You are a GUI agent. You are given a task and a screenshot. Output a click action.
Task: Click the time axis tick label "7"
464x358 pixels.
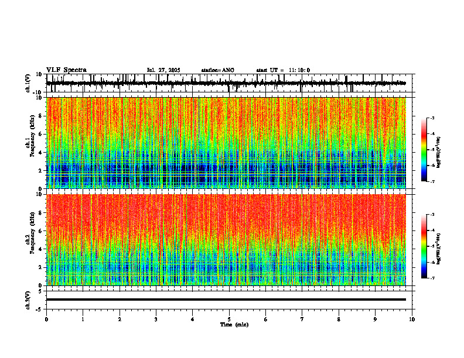(x=302, y=319)
